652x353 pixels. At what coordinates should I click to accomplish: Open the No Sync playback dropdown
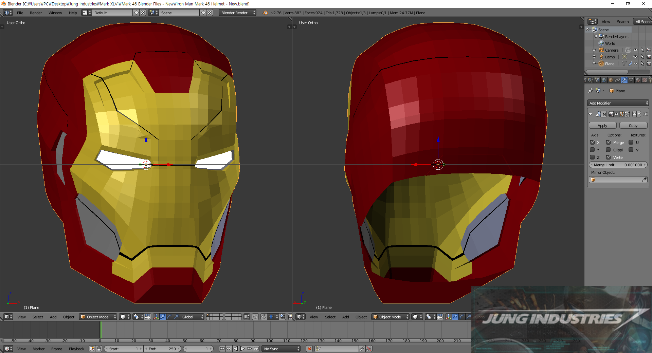(282, 349)
